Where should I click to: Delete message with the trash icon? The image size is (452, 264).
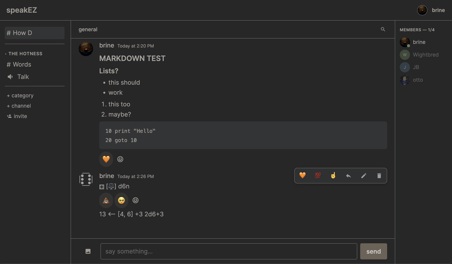[x=379, y=176]
